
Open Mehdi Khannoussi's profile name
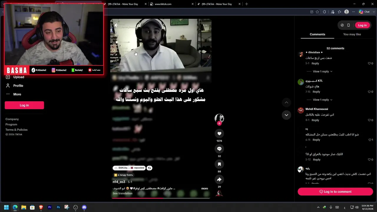(317, 109)
